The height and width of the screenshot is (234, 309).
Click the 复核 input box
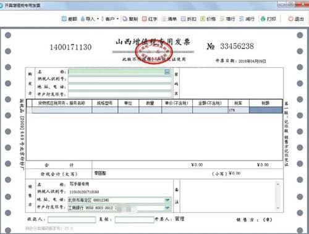135,220
